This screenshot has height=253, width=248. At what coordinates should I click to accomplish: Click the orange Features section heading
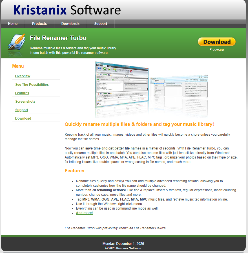(x=74, y=171)
